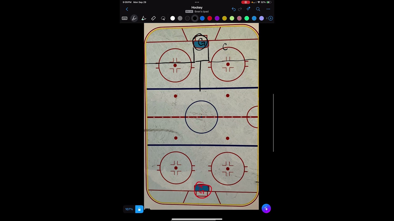Choose the bright green color swatch
The width and height of the screenshot is (394, 221).
(x=247, y=18)
